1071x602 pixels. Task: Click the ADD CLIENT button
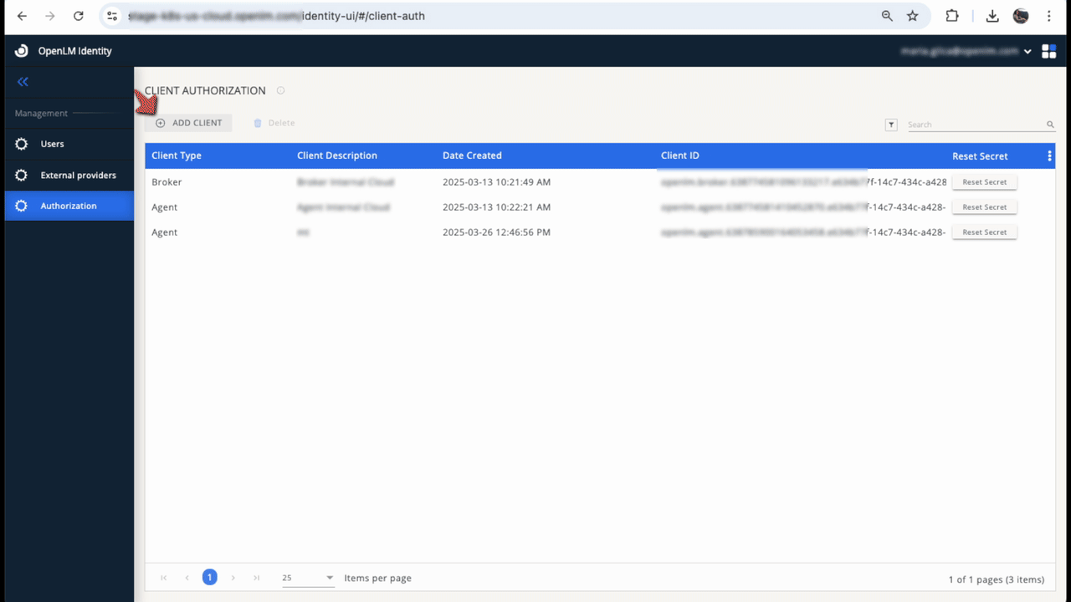[x=189, y=122]
